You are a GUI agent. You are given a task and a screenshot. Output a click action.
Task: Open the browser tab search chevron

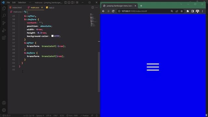click(181, 4)
